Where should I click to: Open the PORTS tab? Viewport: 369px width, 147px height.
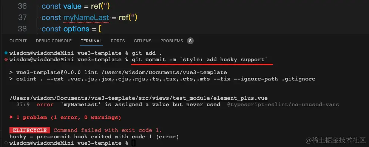click(x=118, y=41)
